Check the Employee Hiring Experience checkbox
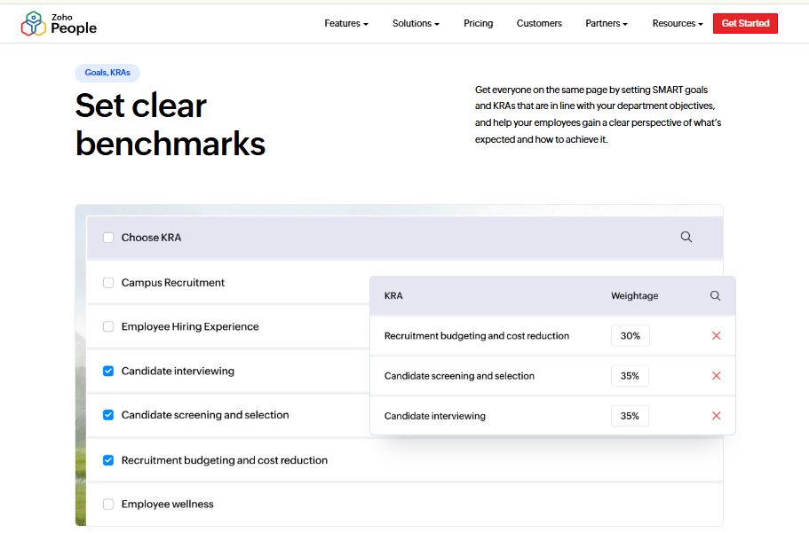Viewport: 809px width, 548px height. 108,326
